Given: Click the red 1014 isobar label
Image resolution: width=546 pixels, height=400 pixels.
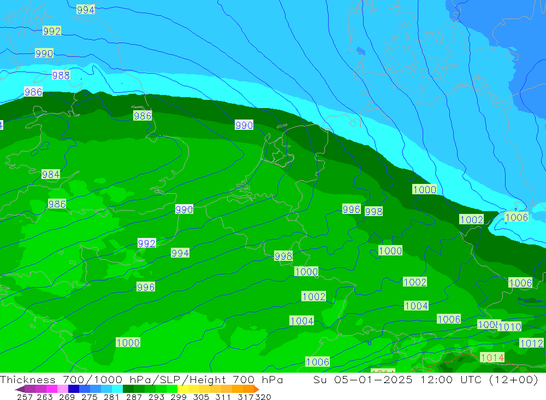Looking at the screenshot, I should tap(492, 357).
